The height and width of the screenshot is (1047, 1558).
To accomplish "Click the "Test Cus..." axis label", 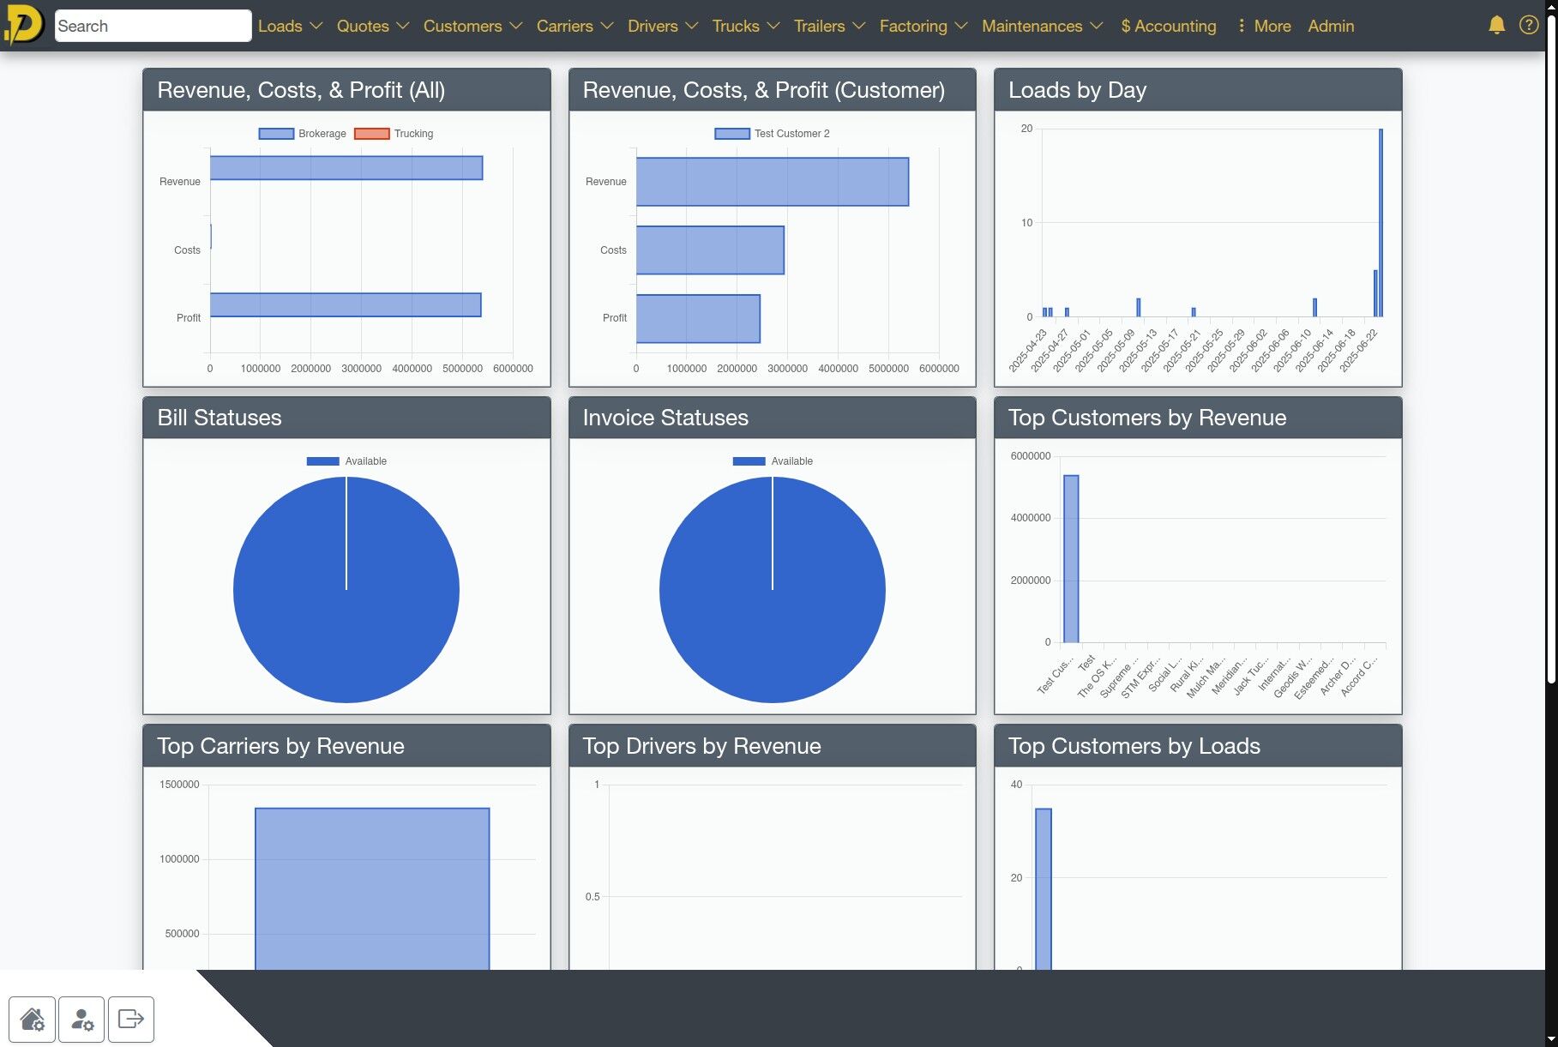I will pyautogui.click(x=1055, y=677).
